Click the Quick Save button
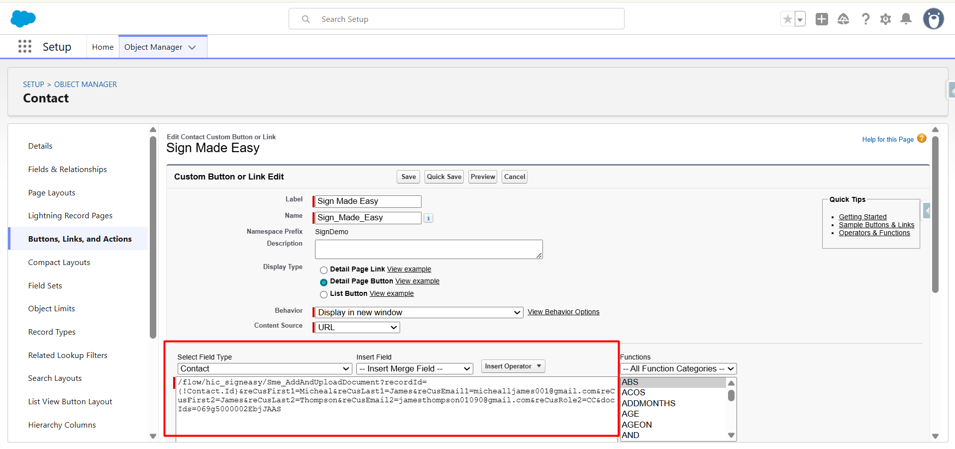This screenshot has height=449, width=955. (444, 177)
